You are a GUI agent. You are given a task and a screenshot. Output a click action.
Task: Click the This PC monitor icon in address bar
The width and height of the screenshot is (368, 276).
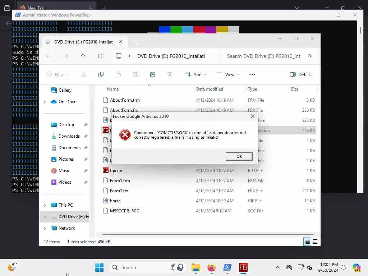119,56
